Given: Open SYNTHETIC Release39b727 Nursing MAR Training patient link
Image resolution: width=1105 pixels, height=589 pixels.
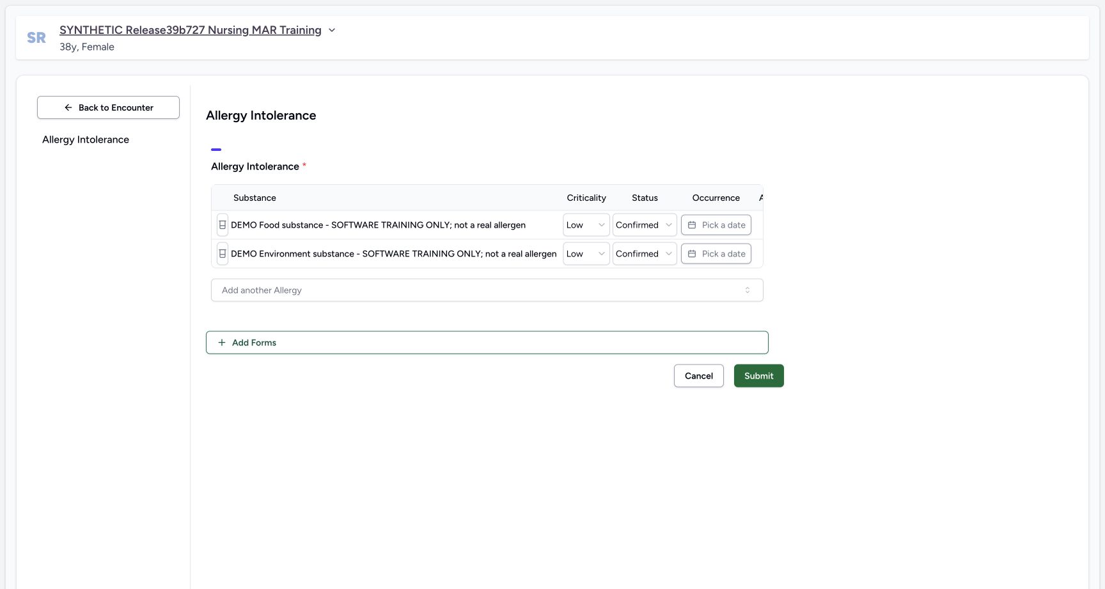Looking at the screenshot, I should click(191, 30).
